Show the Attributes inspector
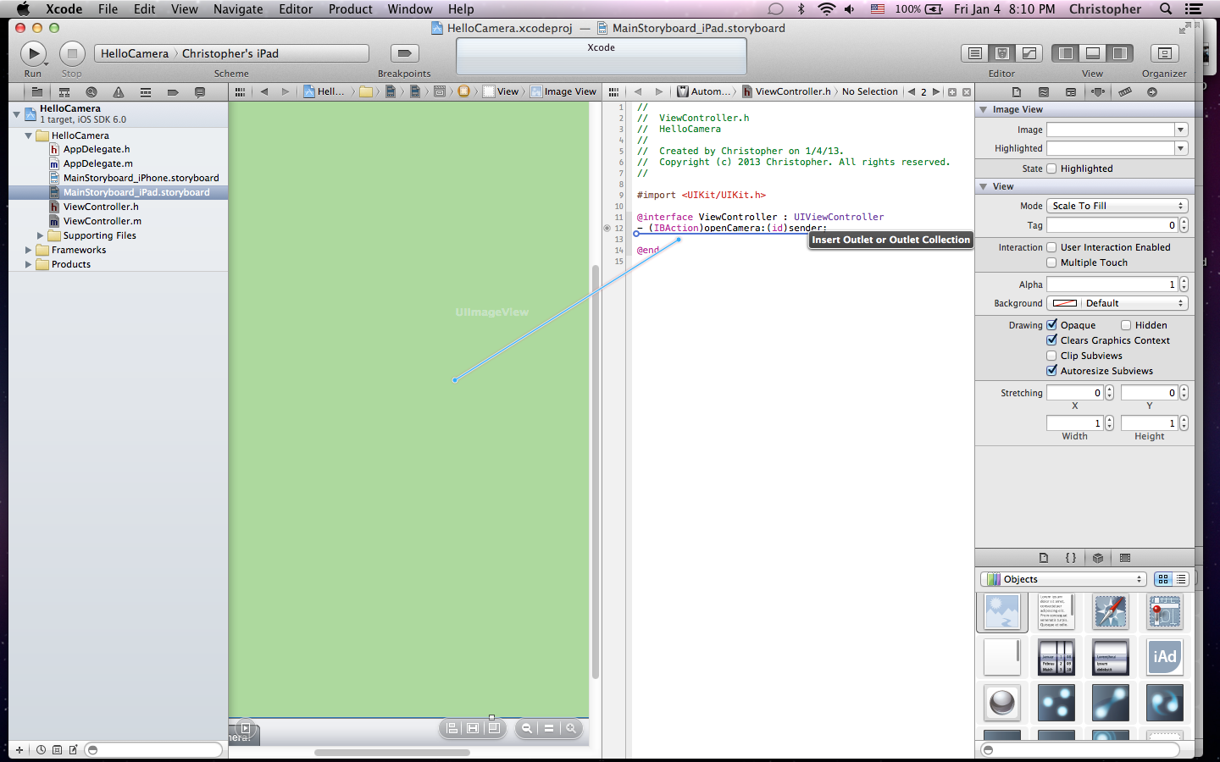Screen dimensions: 1220x762 click(x=1098, y=92)
